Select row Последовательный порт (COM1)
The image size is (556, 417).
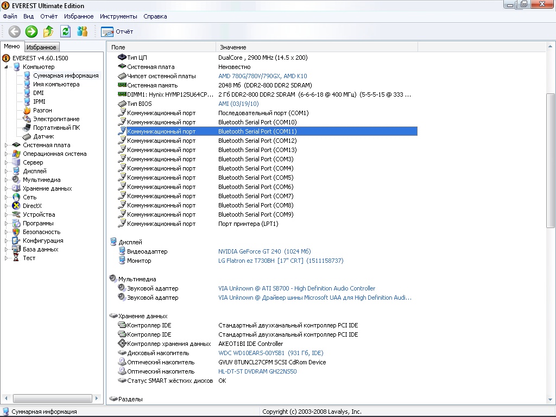pyautogui.click(x=267, y=113)
